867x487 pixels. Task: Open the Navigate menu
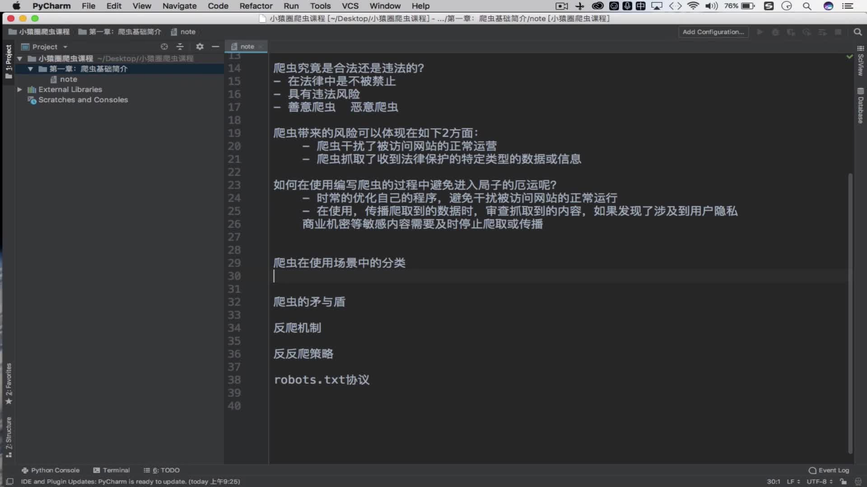pyautogui.click(x=179, y=6)
